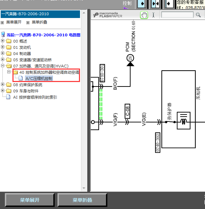
Task: Click the folder icon for 05 变速器
Action: point(9,60)
